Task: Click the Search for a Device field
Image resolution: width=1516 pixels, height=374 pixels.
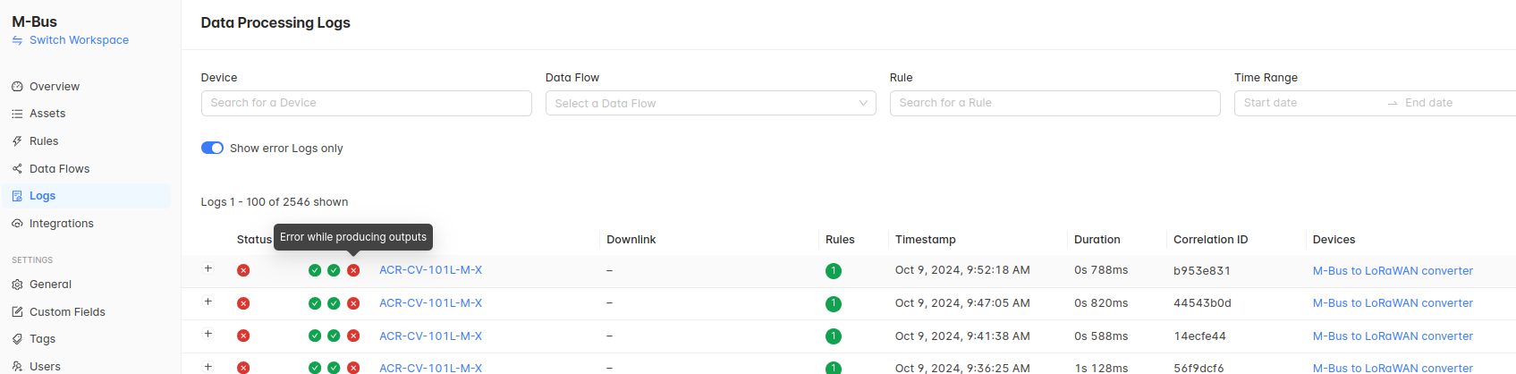Action: pyautogui.click(x=366, y=103)
